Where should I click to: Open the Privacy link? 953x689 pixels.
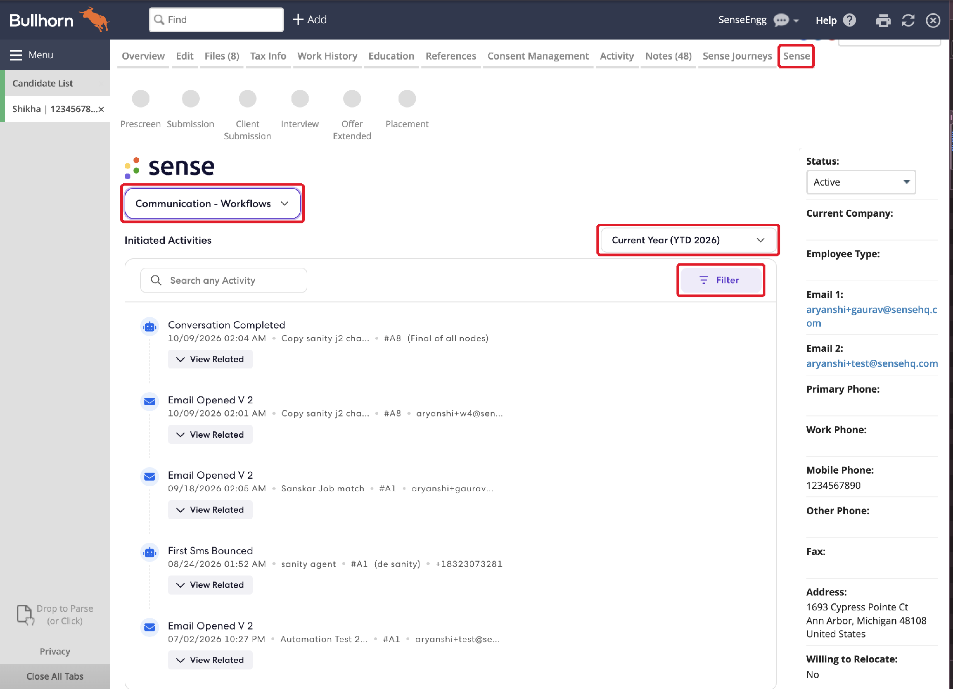[x=55, y=651]
